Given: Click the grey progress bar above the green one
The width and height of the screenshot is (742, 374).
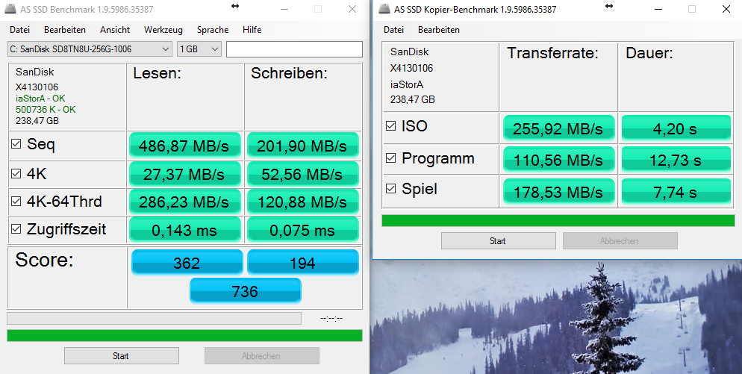Looking at the screenshot, I should coord(155,318).
